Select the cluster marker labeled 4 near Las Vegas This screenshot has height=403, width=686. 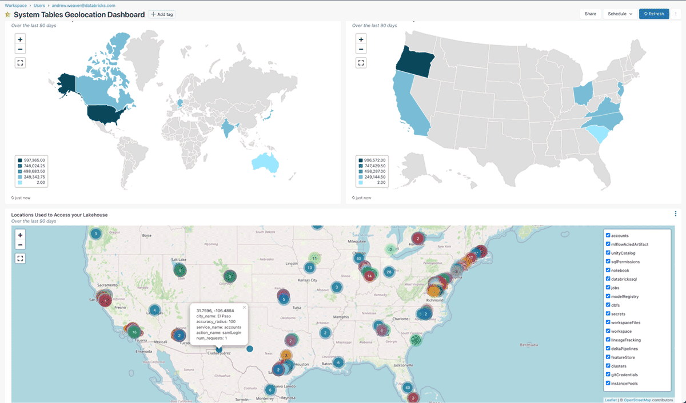pos(154,311)
